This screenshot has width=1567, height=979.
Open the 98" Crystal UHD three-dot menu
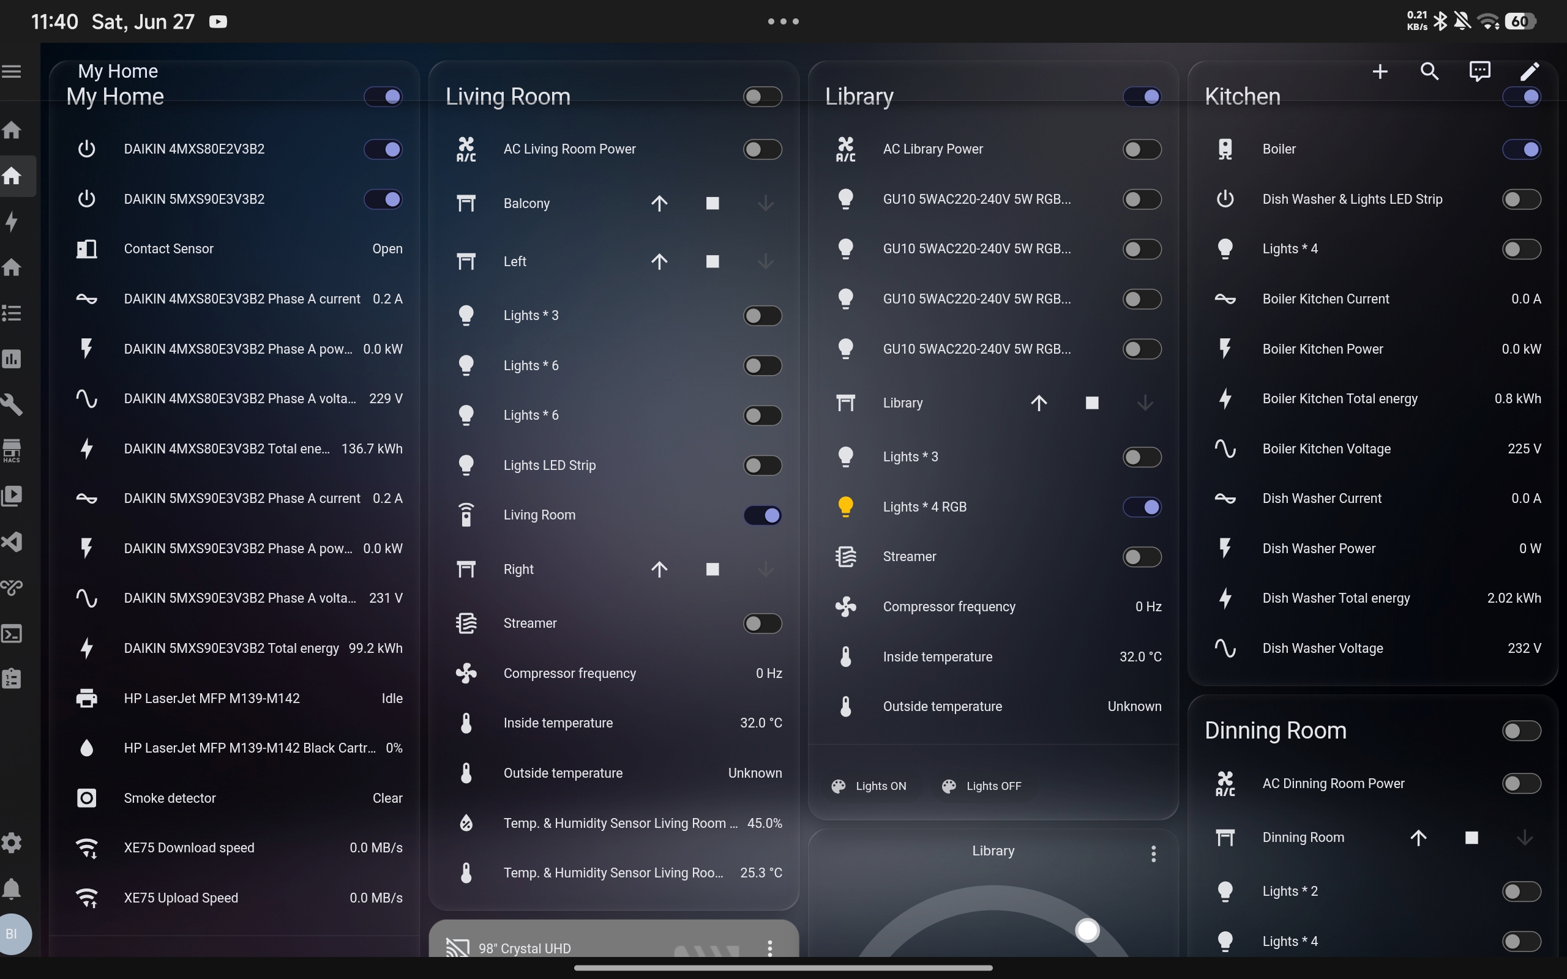point(769,948)
